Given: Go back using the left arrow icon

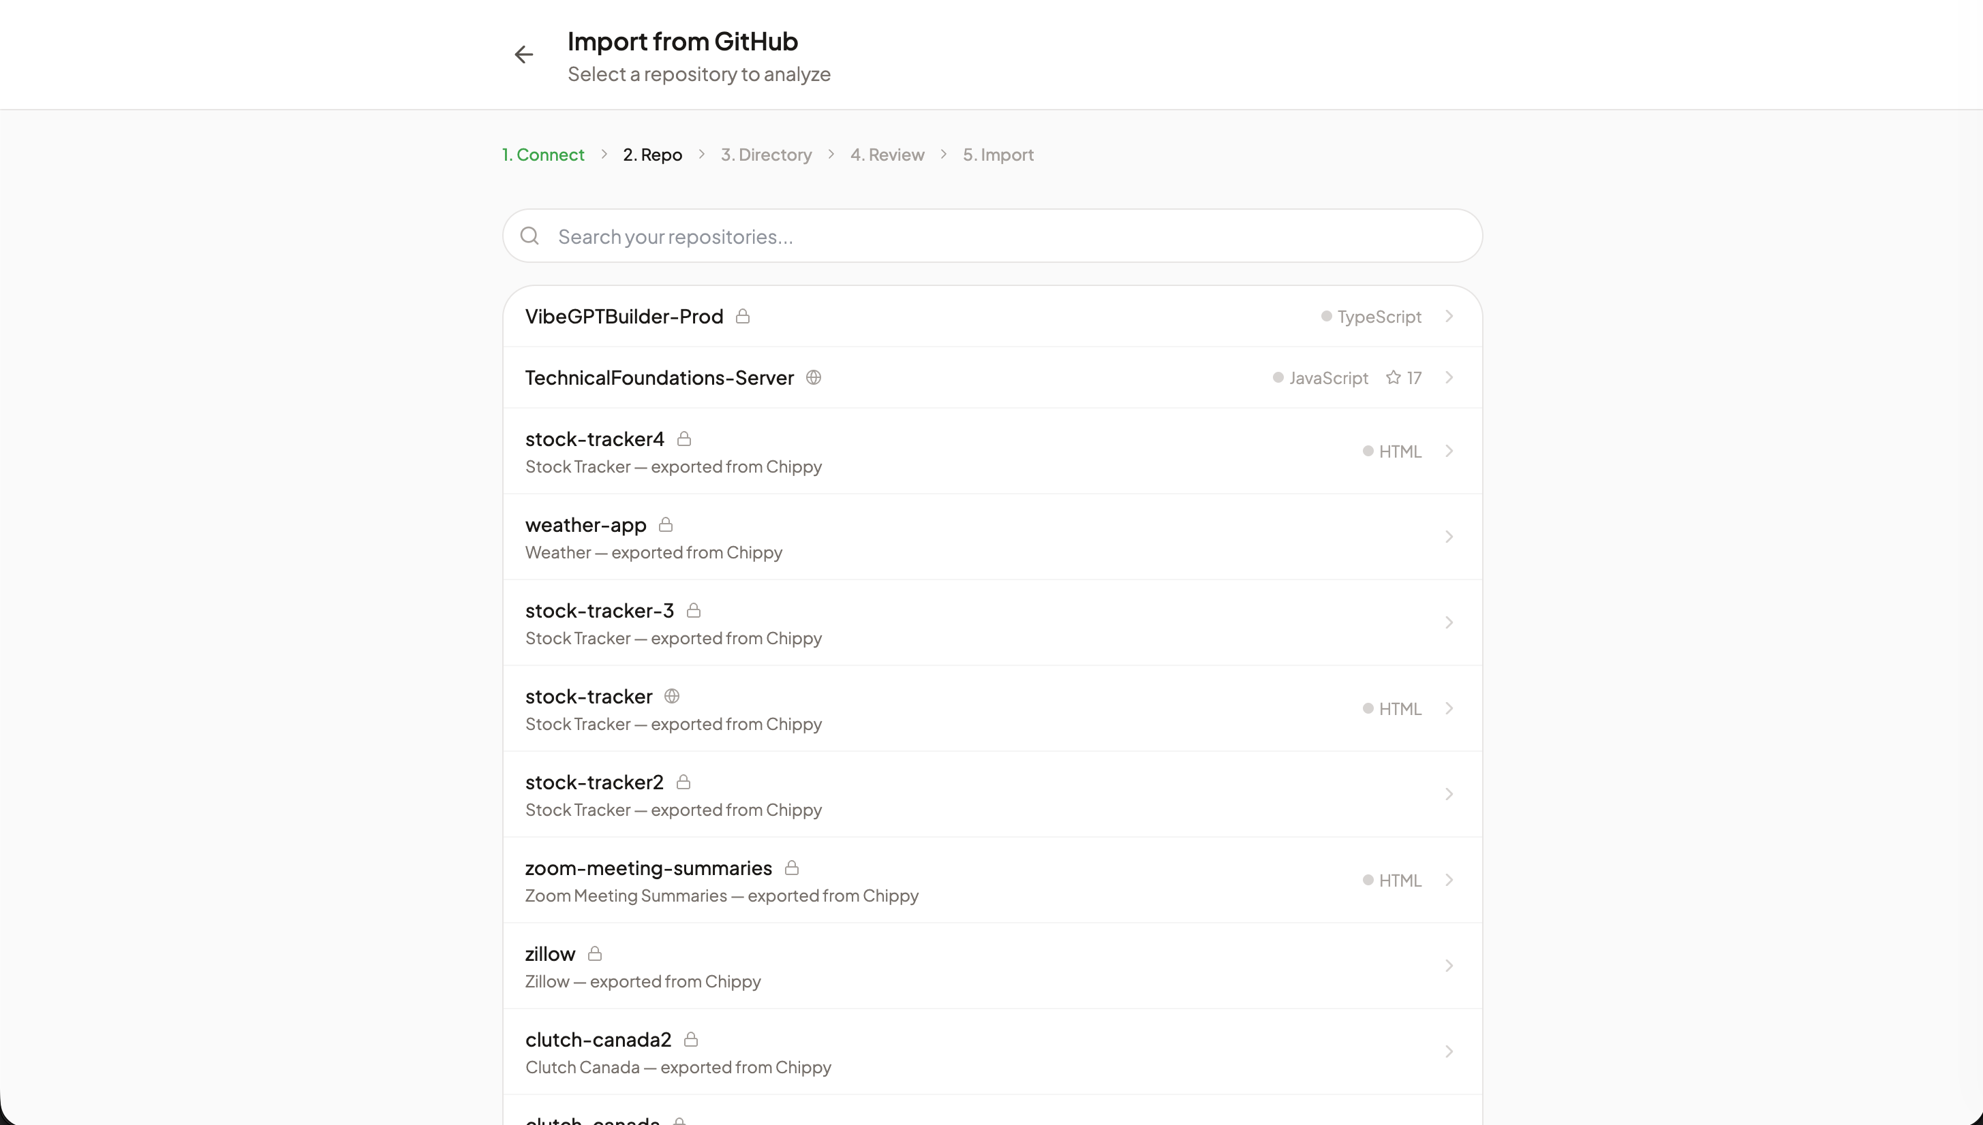Looking at the screenshot, I should tap(523, 54).
